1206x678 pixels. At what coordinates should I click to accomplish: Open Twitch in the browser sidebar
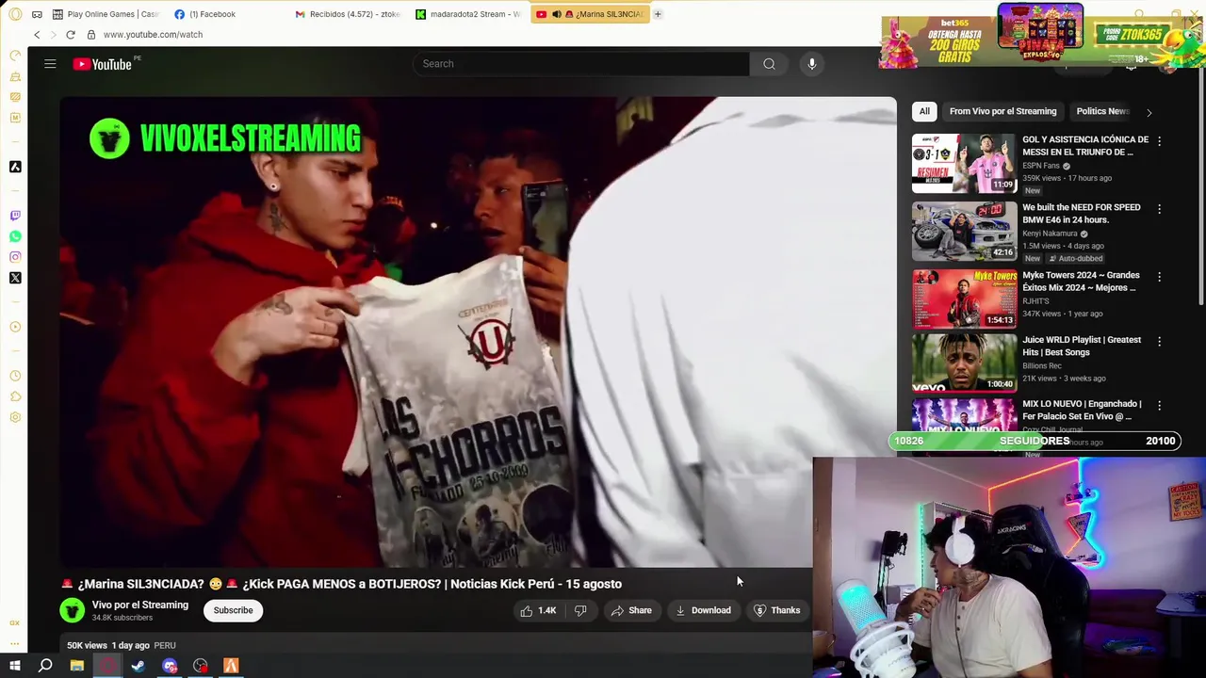click(x=15, y=216)
